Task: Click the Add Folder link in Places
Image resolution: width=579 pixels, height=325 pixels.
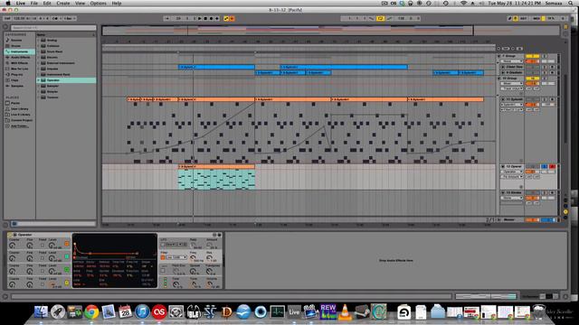Action: (x=20, y=126)
